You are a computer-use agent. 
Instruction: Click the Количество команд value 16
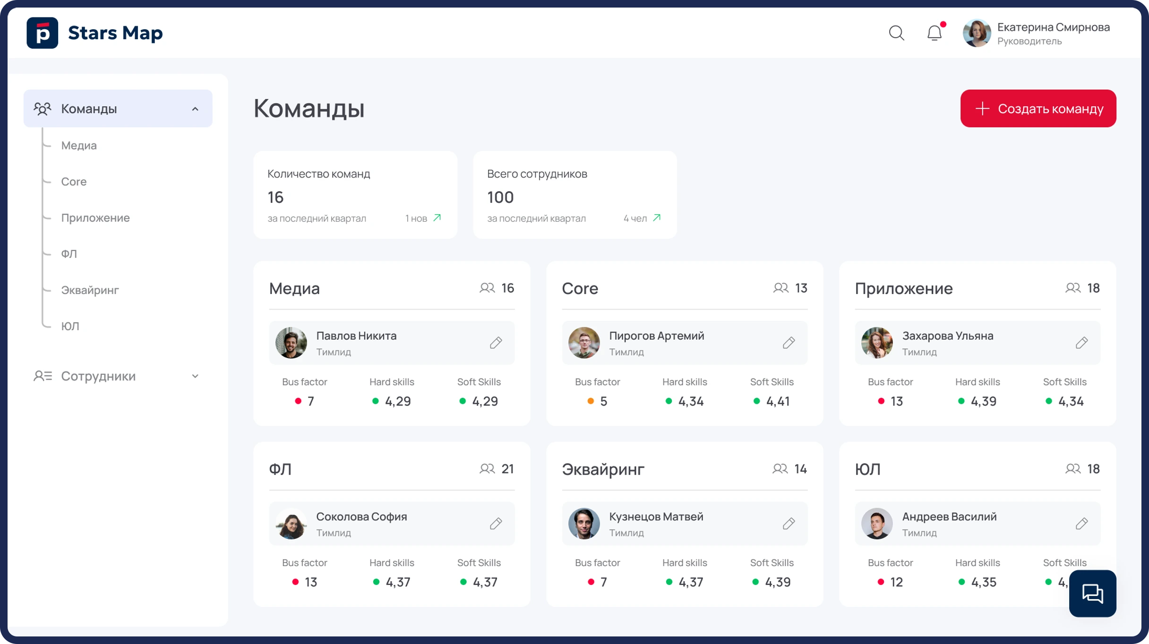(x=275, y=197)
